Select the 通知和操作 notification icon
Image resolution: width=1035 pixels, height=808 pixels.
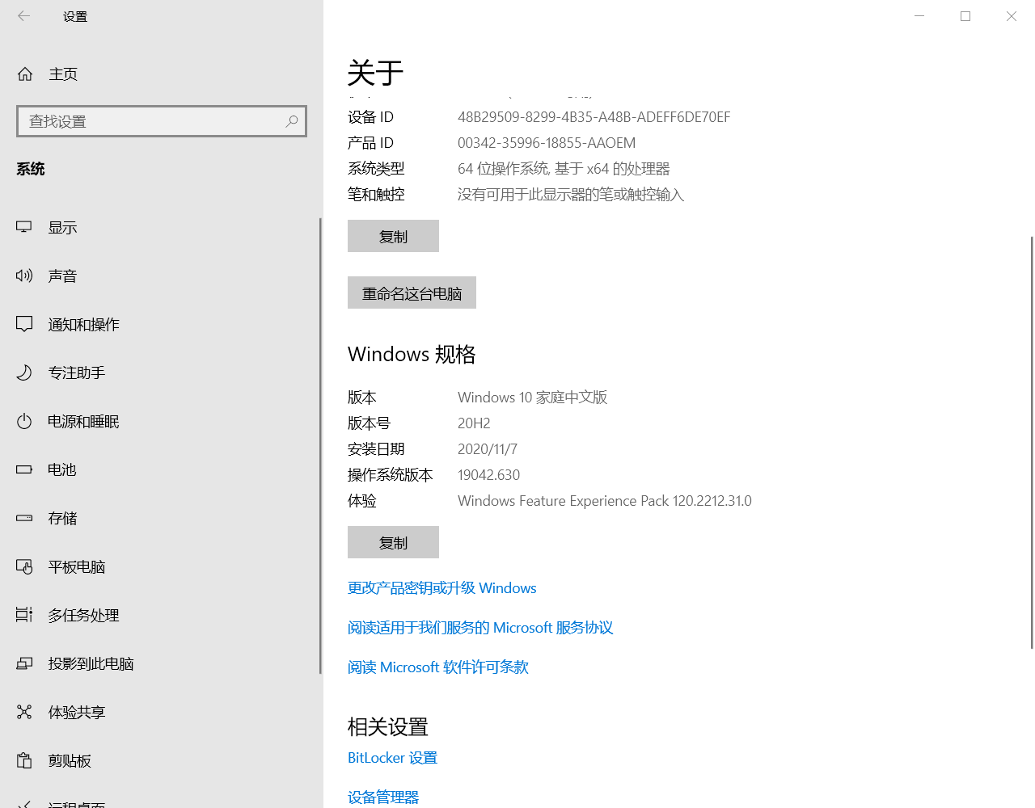point(24,324)
